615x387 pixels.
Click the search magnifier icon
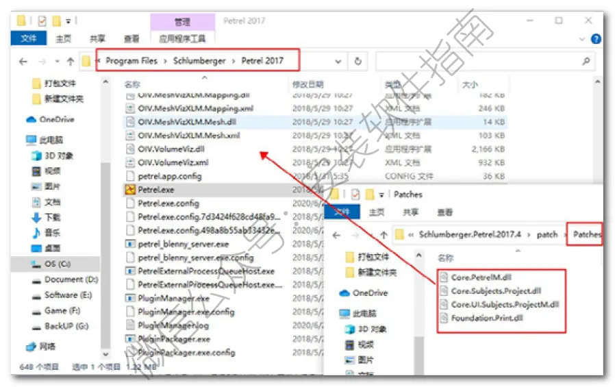coord(586,61)
